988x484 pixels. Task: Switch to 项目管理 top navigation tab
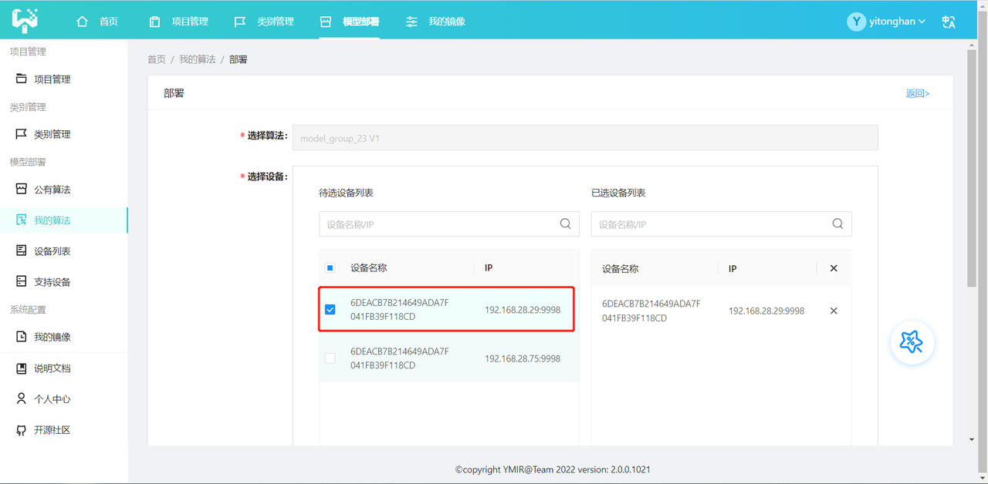pyautogui.click(x=179, y=22)
